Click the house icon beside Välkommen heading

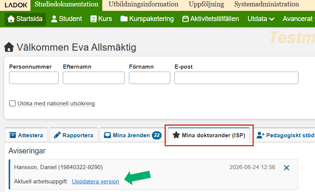point(9,47)
